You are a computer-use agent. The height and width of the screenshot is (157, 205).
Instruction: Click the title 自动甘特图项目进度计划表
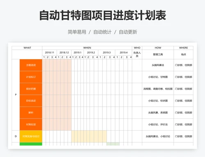coord(102,15)
